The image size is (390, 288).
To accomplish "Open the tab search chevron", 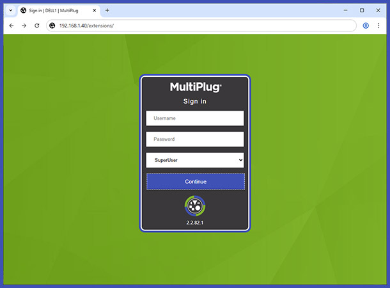I will coord(10,10).
